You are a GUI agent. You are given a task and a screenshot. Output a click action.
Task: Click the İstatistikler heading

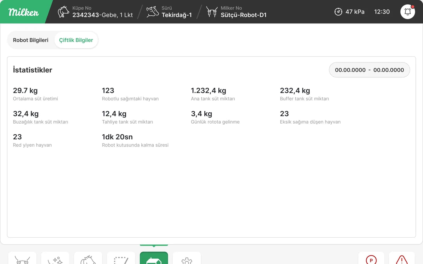33,70
